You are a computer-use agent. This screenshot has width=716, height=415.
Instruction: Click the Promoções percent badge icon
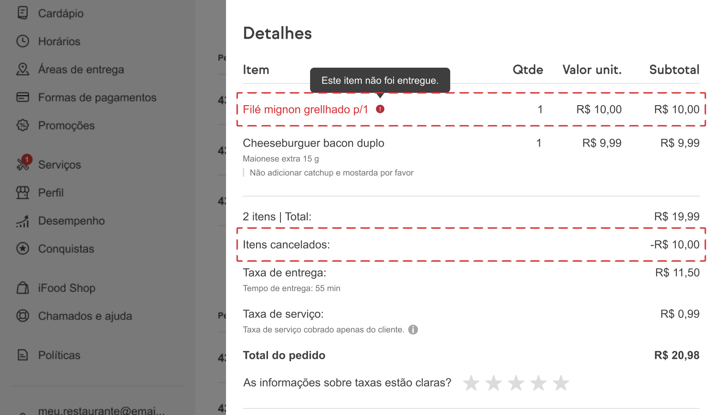(x=23, y=125)
